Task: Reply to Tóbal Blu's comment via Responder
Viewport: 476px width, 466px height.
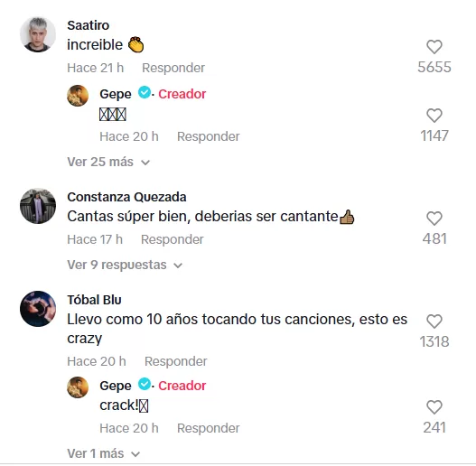Action: (176, 361)
